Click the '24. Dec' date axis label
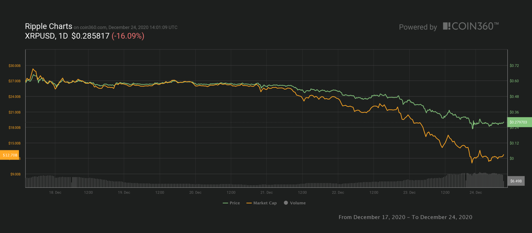532x233 pixels. 476,192
